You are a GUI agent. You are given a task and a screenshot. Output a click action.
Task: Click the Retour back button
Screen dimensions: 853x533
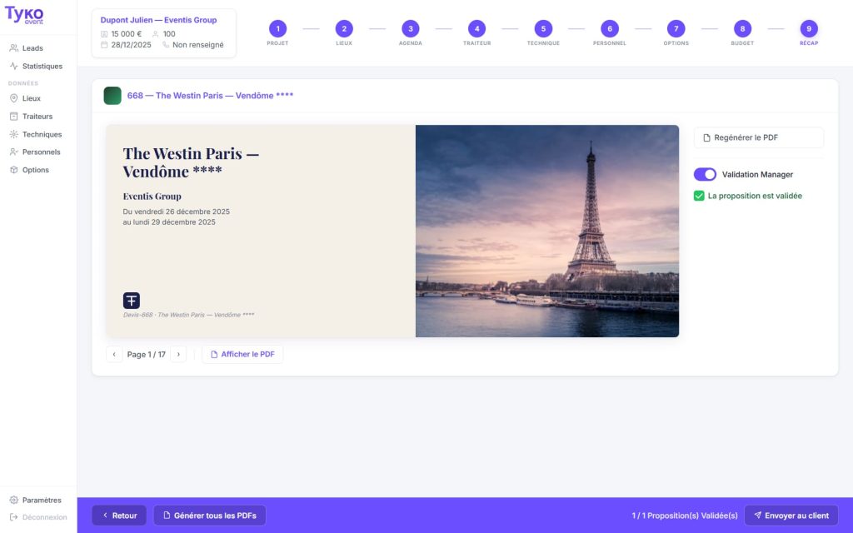(x=119, y=515)
